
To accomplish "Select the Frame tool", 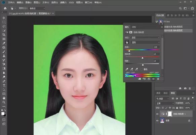I will pyautogui.click(x=4, y=39).
